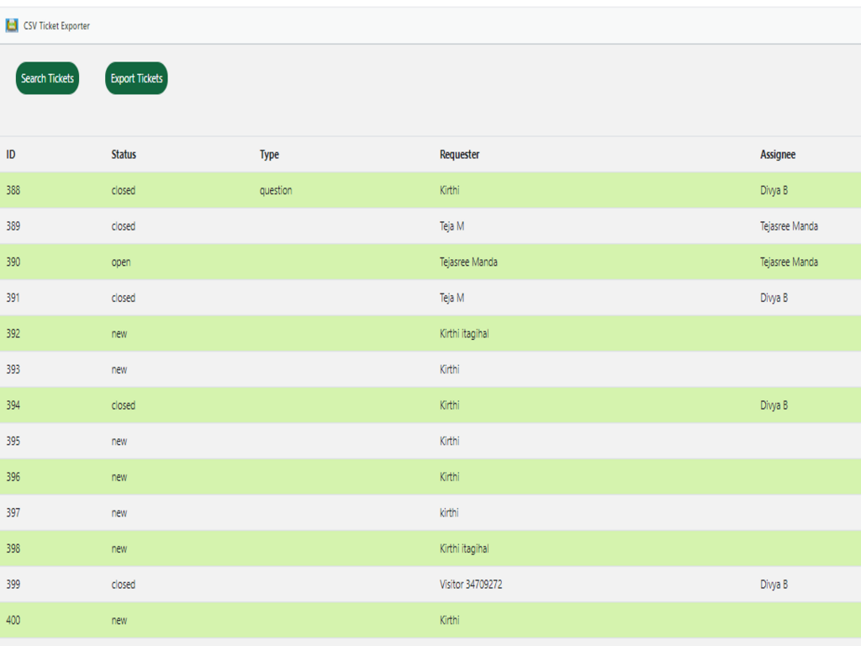
Task: Select ticket row 388
Action: pos(336,190)
